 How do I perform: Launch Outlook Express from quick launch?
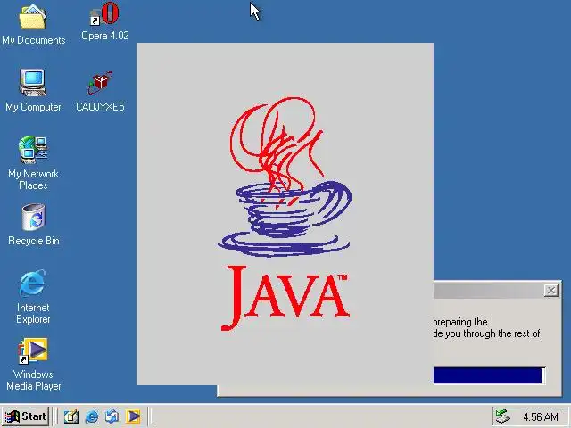pos(112,416)
